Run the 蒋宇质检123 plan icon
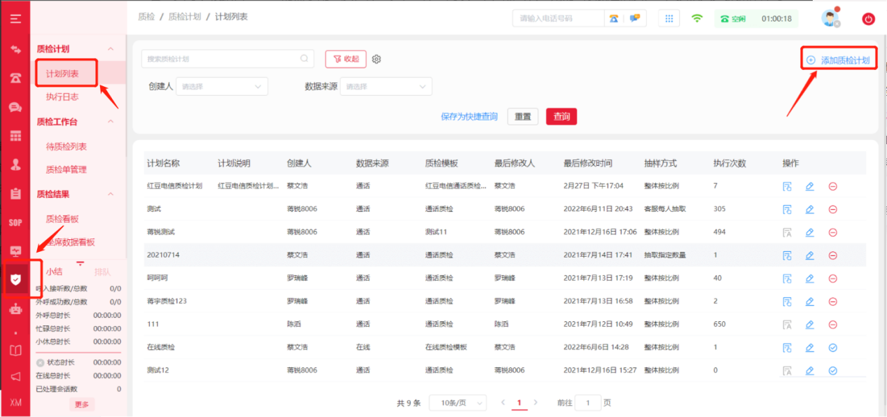The image size is (887, 417). (x=787, y=302)
